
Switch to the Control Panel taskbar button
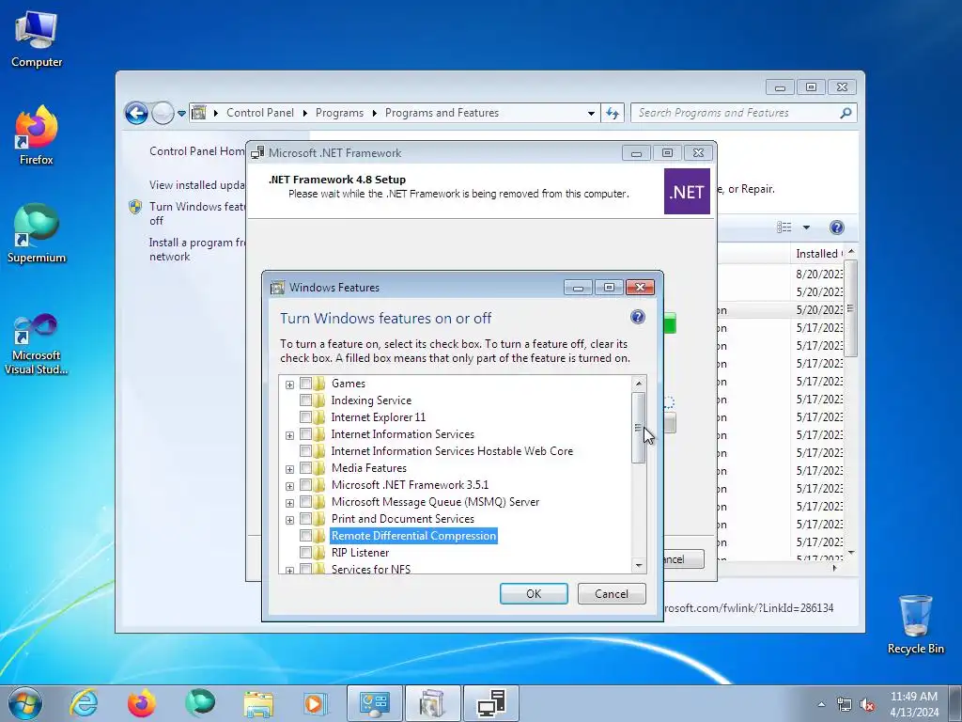click(374, 703)
